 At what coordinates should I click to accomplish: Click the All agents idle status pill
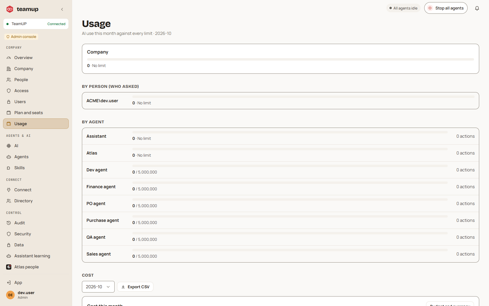coord(403,8)
